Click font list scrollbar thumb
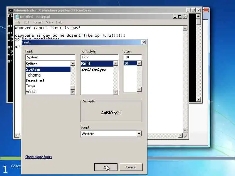The width and height of the screenshot is (235, 176). coord(73,87)
